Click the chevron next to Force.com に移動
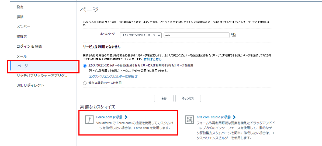This screenshot has height=146, width=322. [x=126, y=117]
